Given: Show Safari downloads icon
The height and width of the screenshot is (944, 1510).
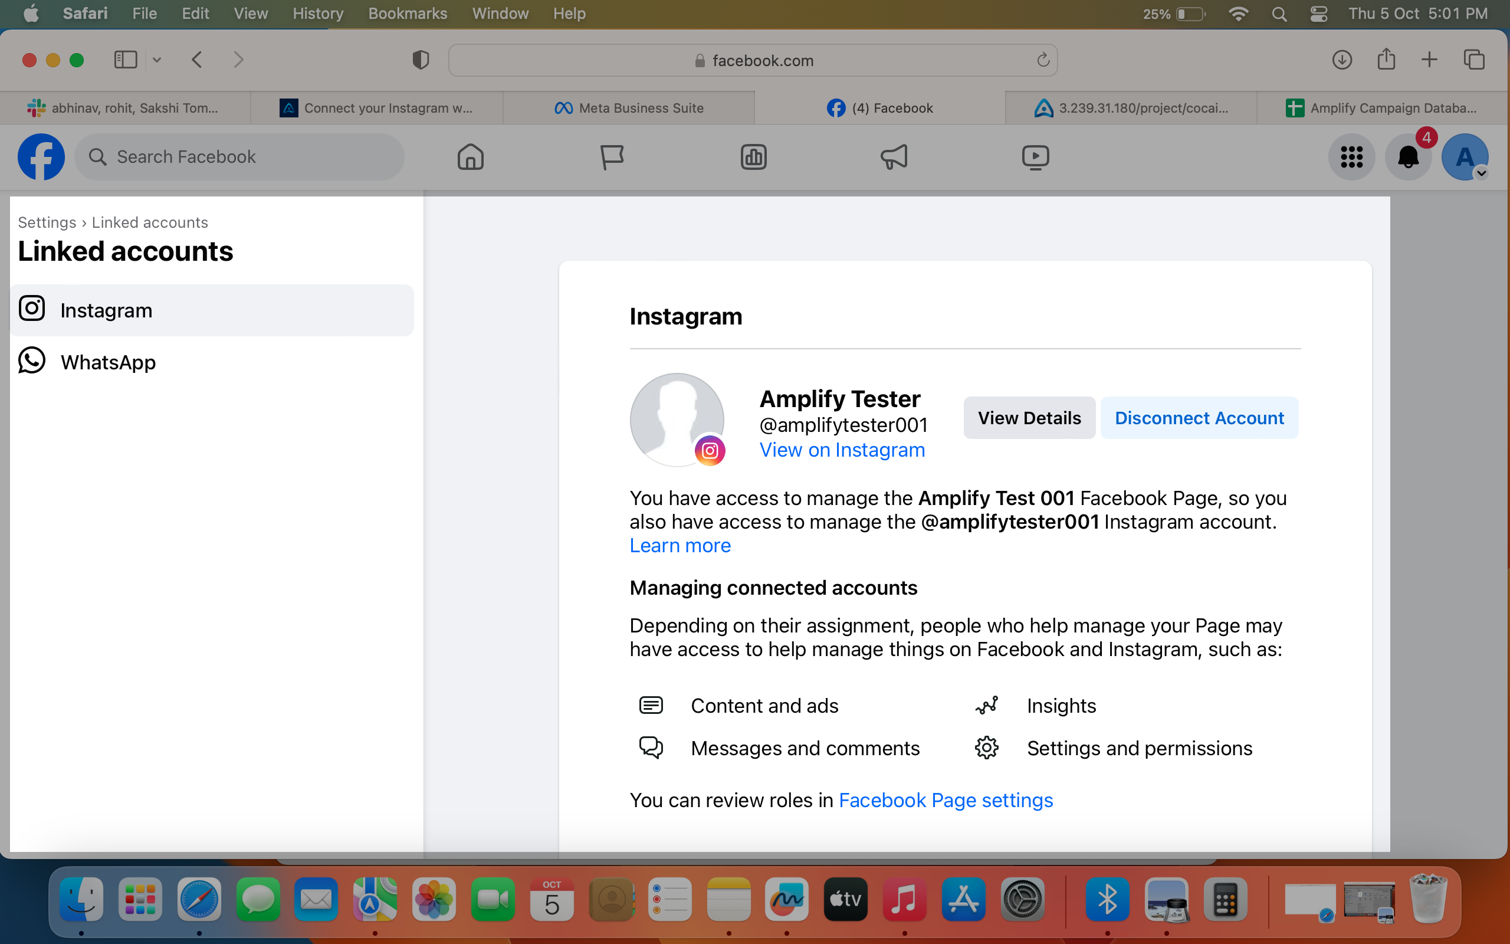Looking at the screenshot, I should click(1341, 60).
